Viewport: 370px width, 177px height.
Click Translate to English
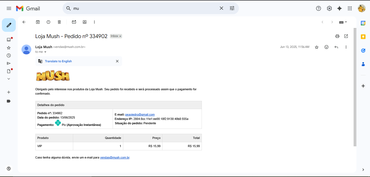coord(58,61)
